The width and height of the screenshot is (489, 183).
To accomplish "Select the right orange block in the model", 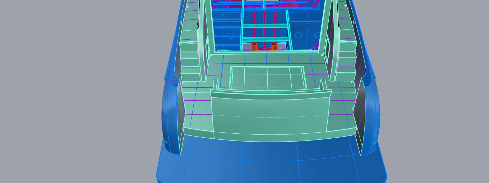I will (274, 46).
